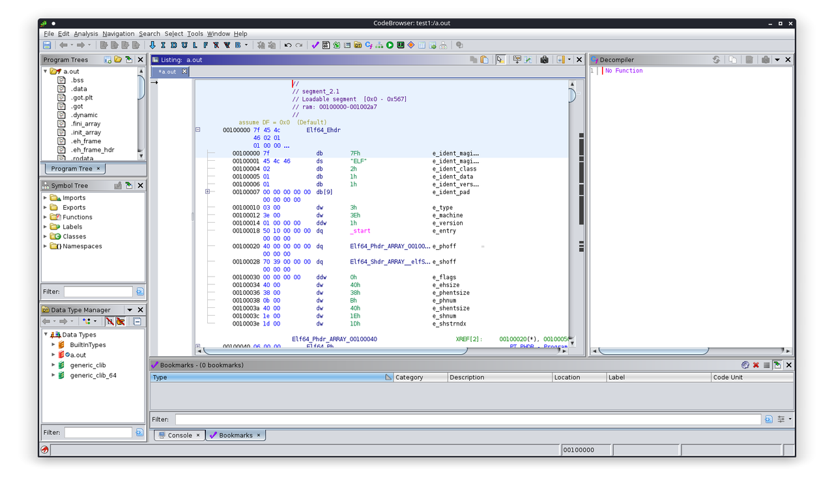
Task: Toggle the pointer filter in Data Type Manager
Action: 109,321
